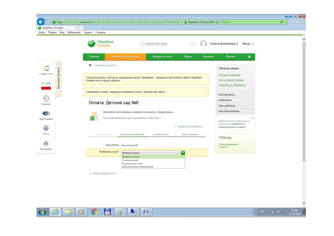
Task: Click Переводы и платежи breadcrumb link
Action: click(105, 65)
